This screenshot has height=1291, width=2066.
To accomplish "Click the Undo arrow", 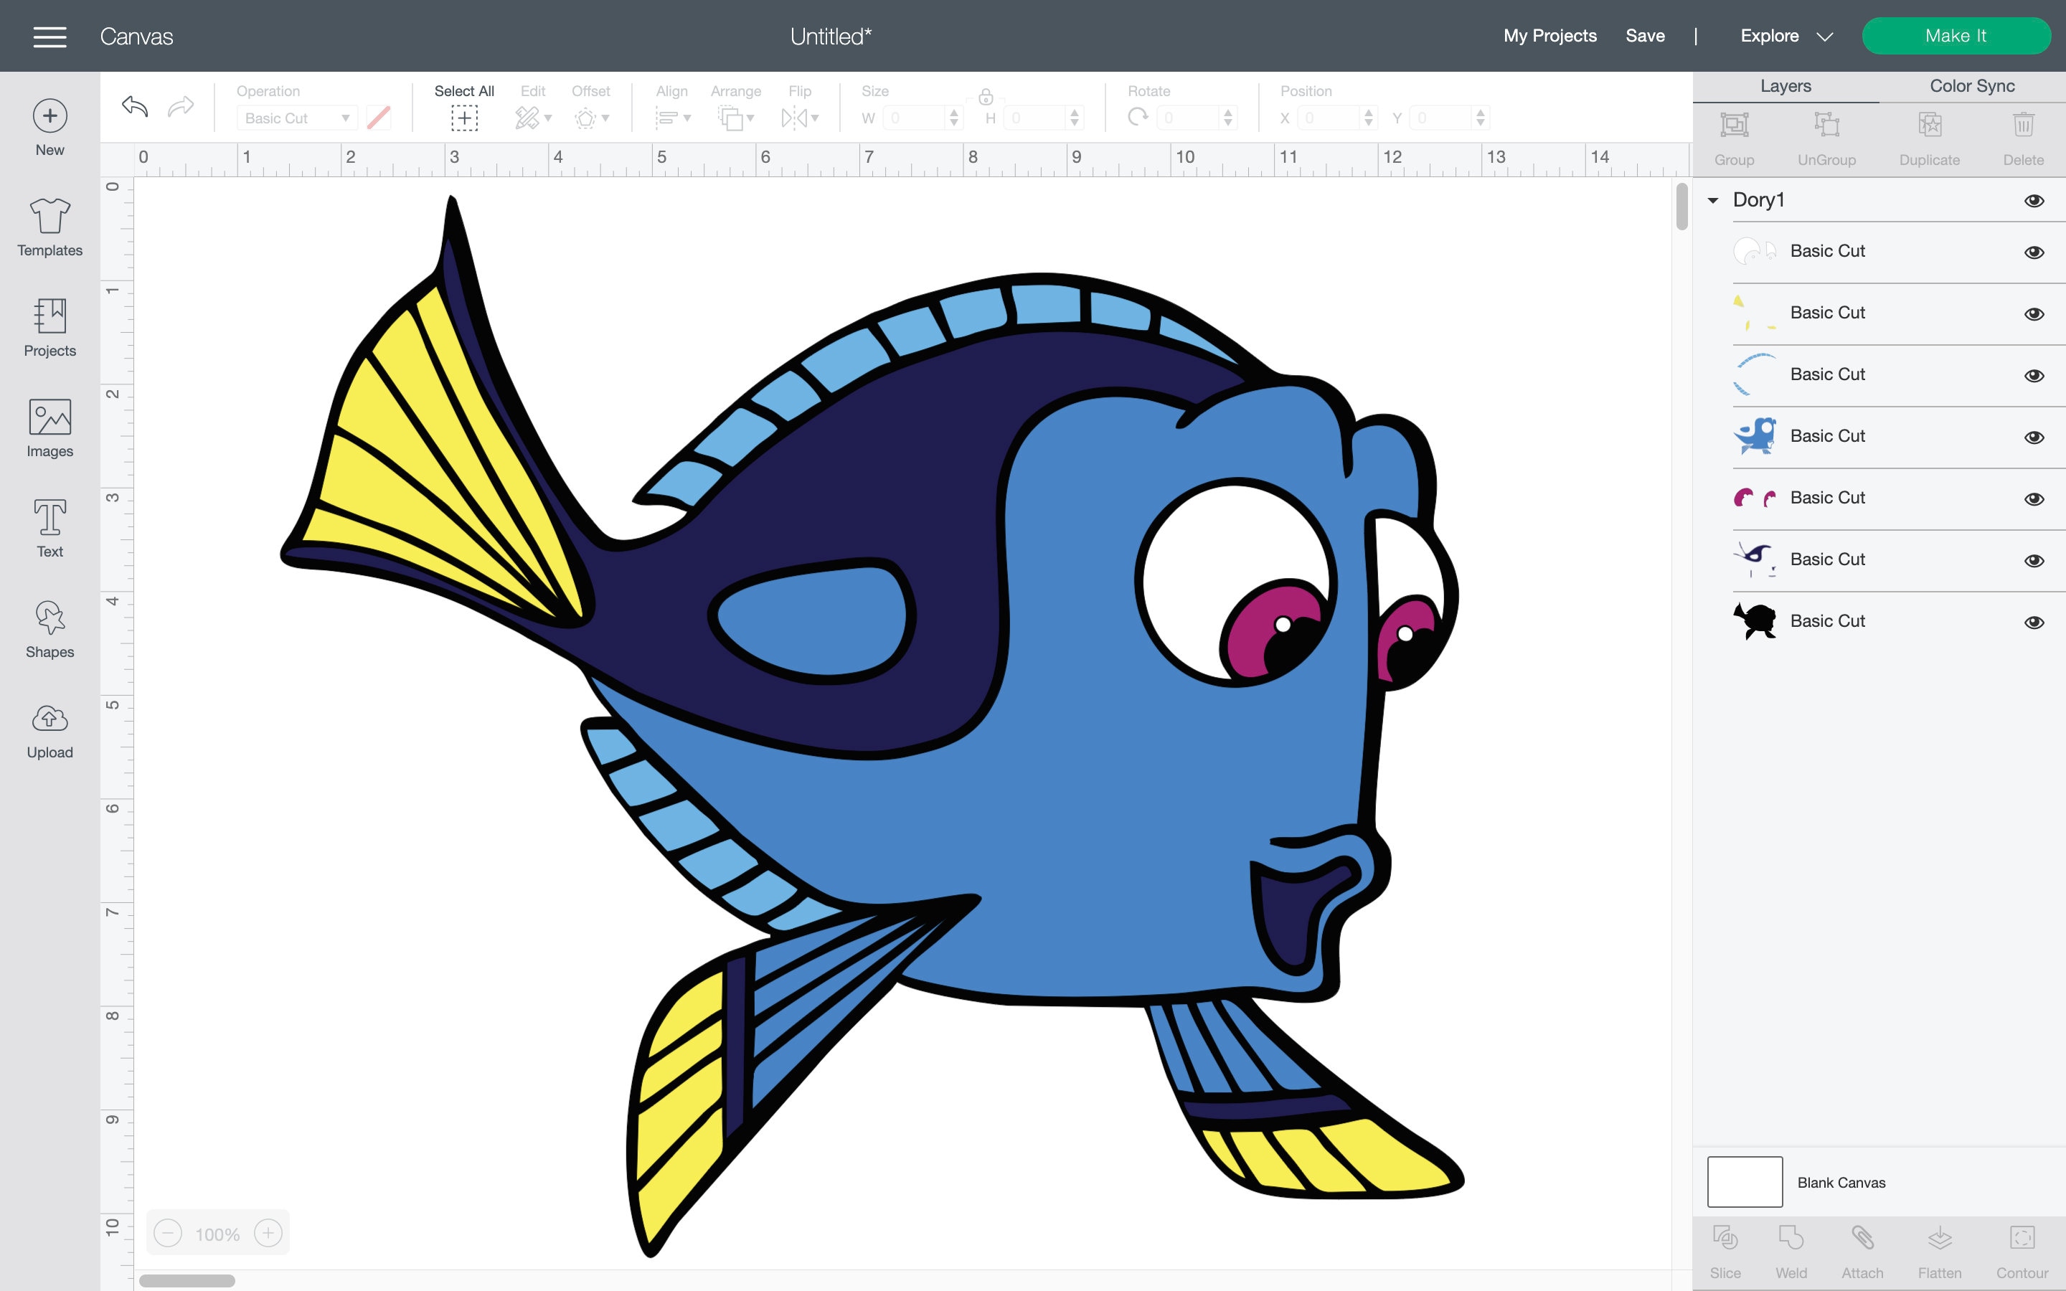I will click(135, 107).
